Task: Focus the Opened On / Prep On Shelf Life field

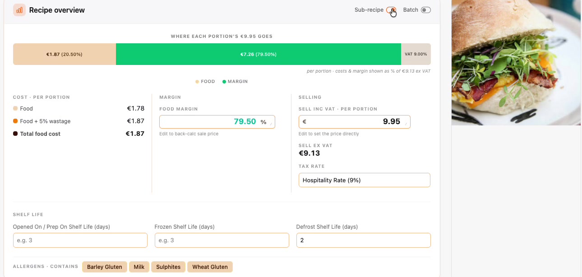Action: [x=80, y=240]
